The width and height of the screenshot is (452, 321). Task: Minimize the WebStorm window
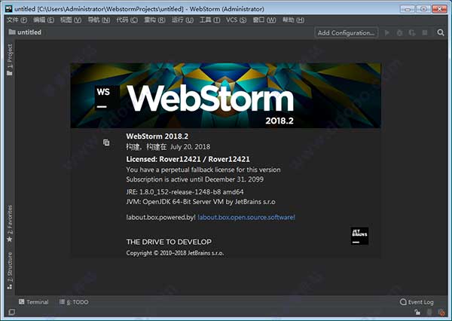point(408,9)
